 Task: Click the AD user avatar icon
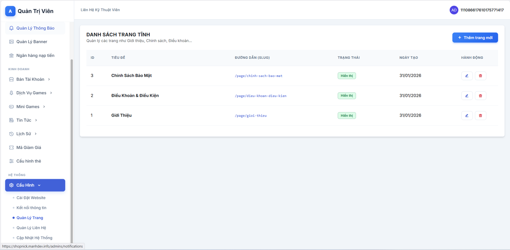[454, 10]
